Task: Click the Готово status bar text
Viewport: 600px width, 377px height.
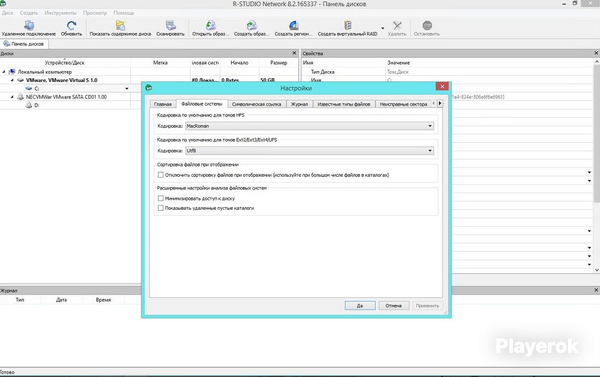Action: point(8,372)
